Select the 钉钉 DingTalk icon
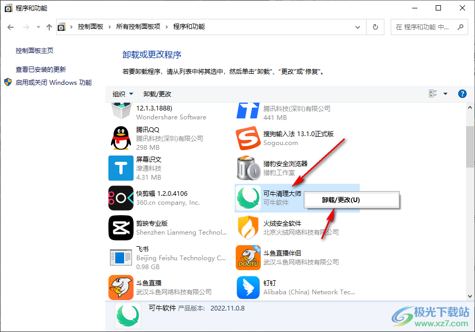475x332 pixels. 248,287
